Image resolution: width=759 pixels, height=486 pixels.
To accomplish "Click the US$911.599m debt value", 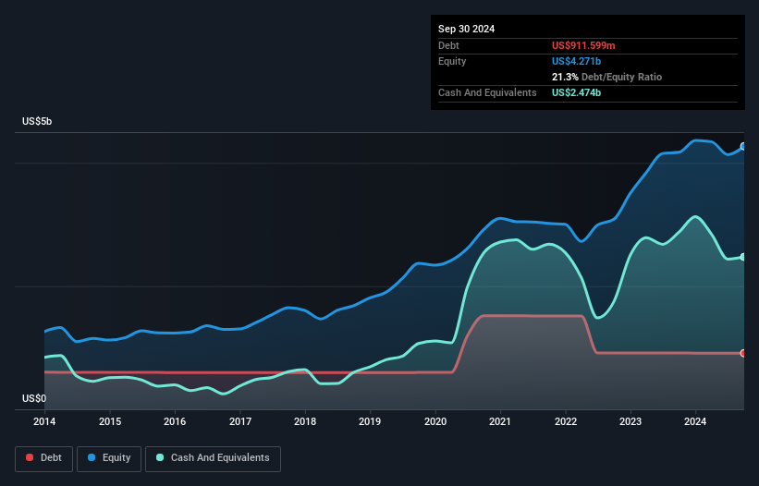I will (583, 45).
